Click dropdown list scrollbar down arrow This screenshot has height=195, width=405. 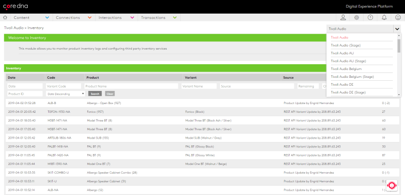point(399,95)
